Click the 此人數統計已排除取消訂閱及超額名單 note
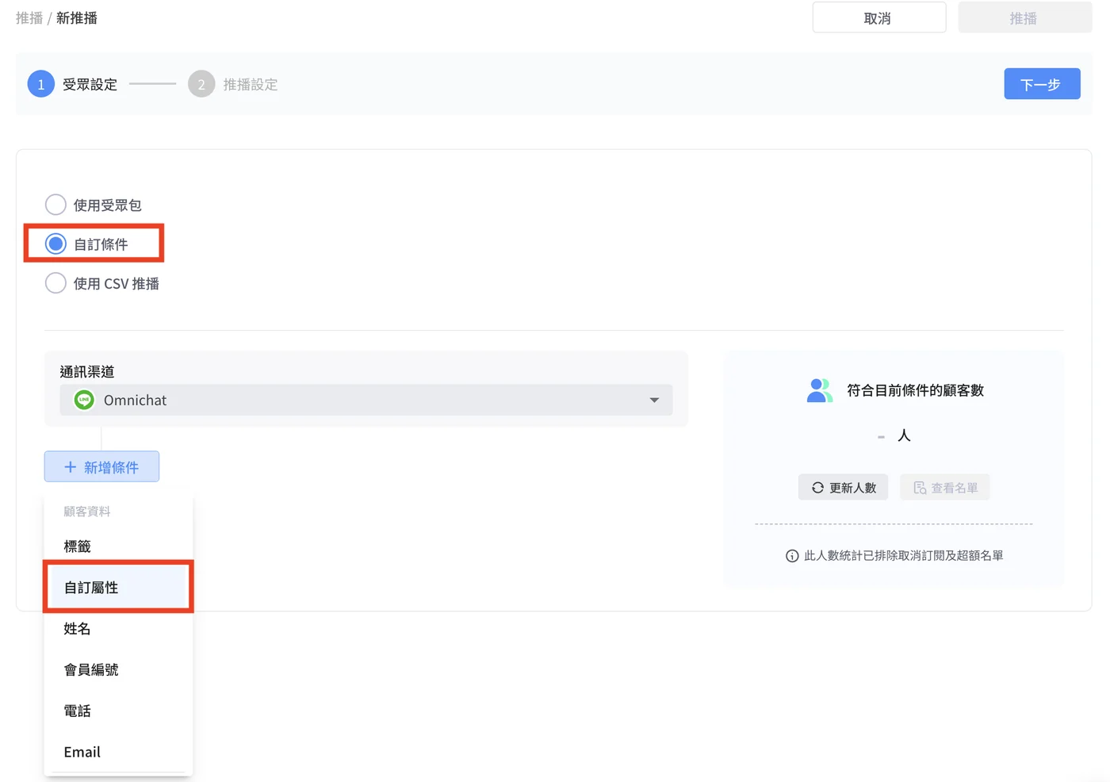The height and width of the screenshot is (782, 1110). coord(904,556)
